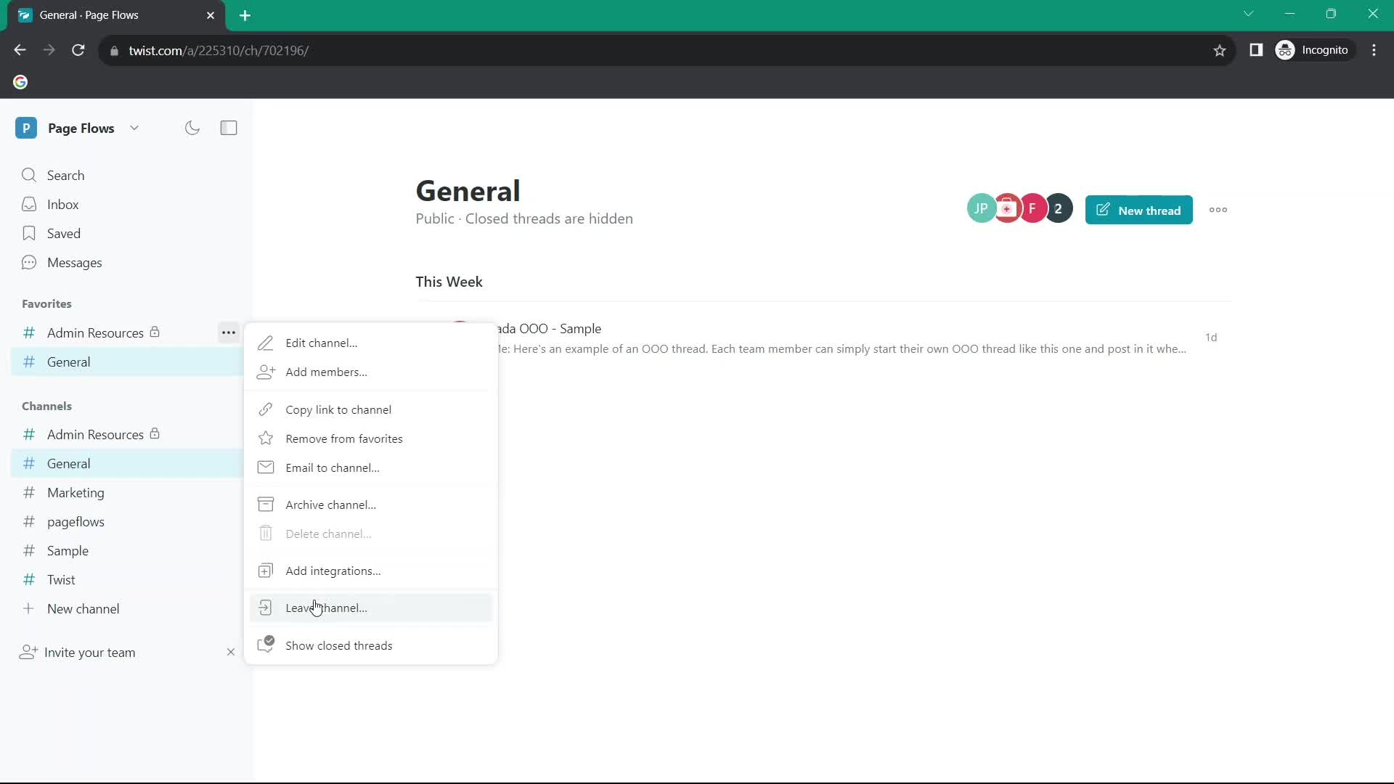1394x784 pixels.
Task: Select Leave channel menu item
Action: click(327, 607)
